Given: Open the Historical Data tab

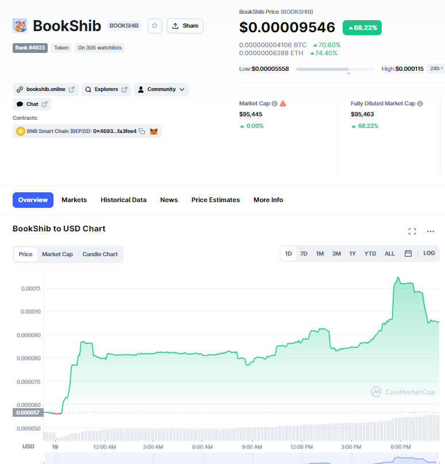Looking at the screenshot, I should [124, 200].
